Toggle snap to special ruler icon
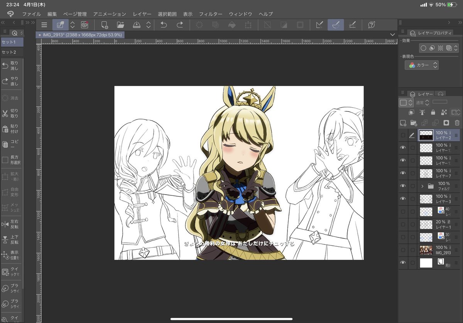The height and width of the screenshot is (323, 463). pos(336,25)
